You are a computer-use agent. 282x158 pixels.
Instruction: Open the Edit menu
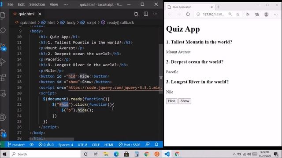[21, 4]
